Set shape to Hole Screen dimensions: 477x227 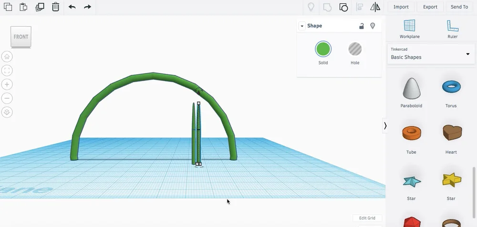point(355,49)
